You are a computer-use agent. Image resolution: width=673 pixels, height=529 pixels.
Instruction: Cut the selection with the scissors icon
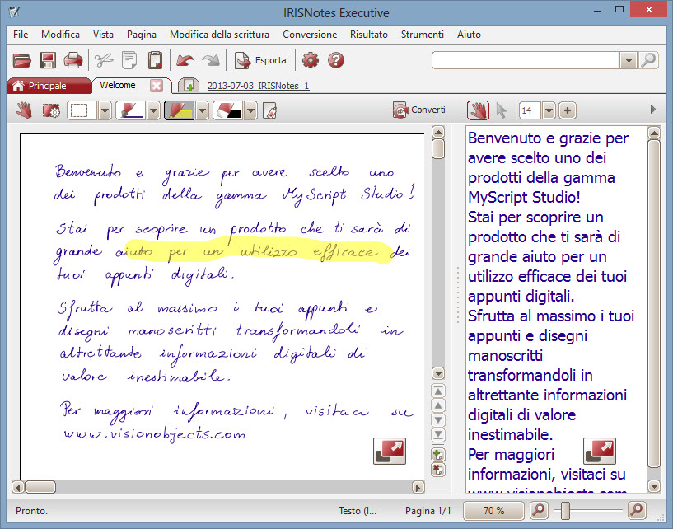(x=104, y=60)
